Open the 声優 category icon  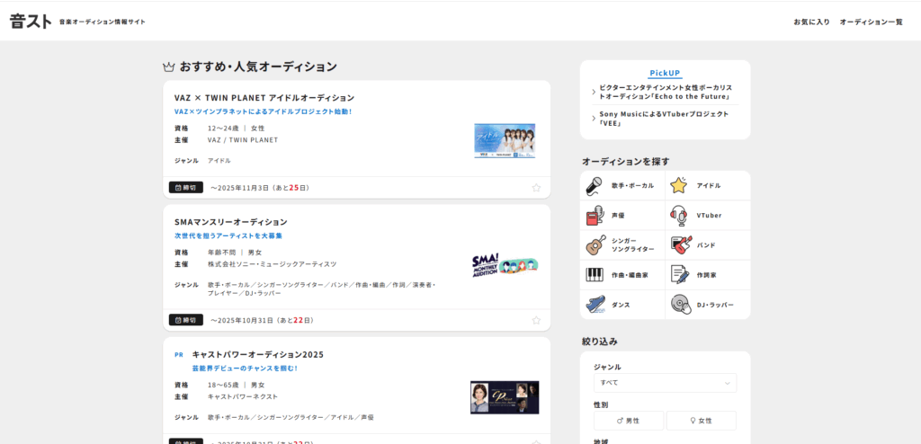pyautogui.click(x=595, y=216)
